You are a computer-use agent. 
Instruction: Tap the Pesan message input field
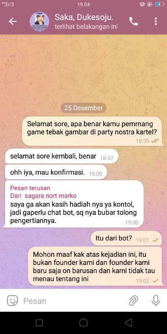point(75,301)
